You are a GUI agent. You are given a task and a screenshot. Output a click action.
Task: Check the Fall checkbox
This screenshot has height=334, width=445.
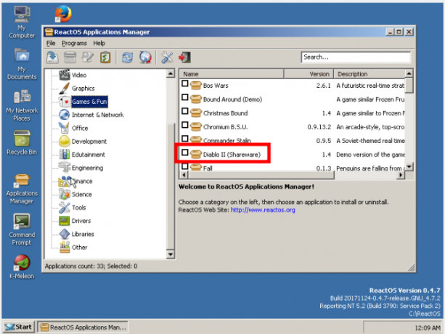[185, 166]
